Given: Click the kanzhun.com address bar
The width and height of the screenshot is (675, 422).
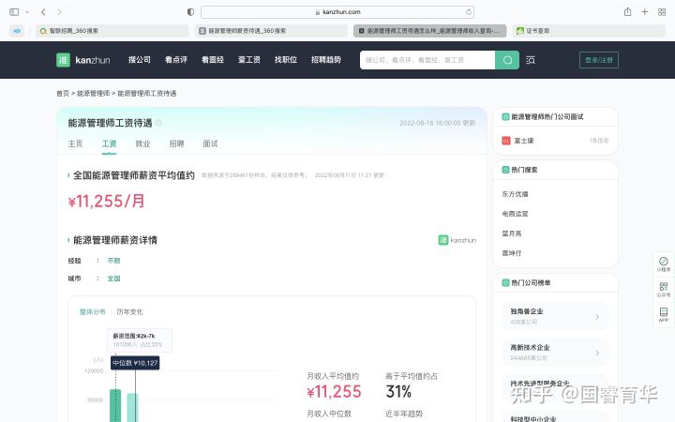Looking at the screenshot, I should [x=337, y=12].
